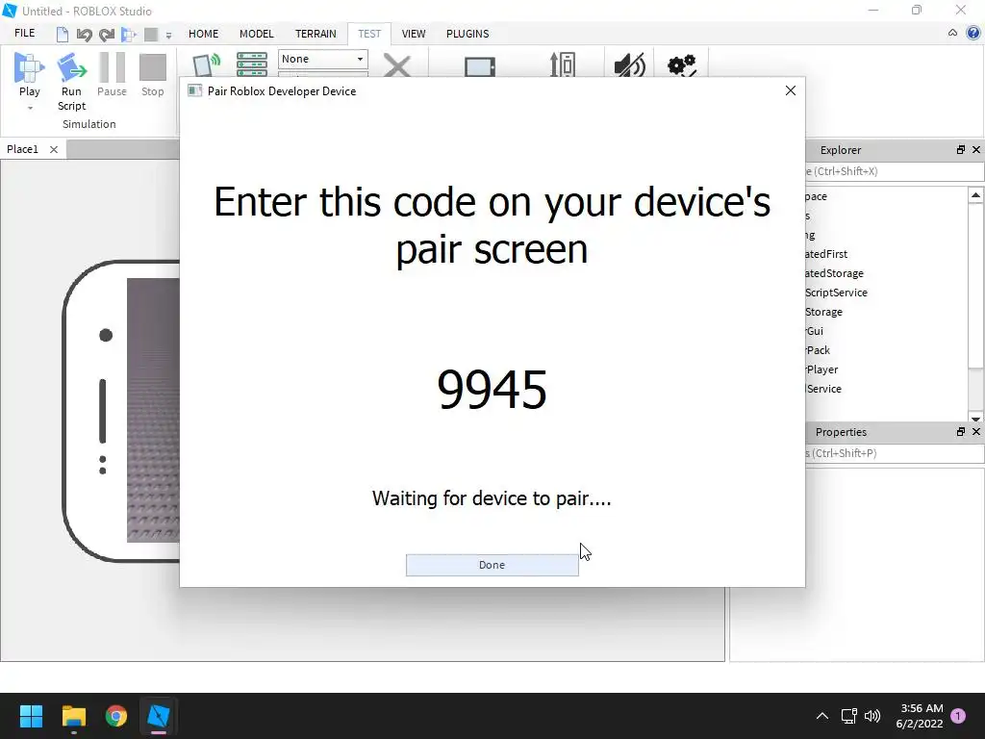This screenshot has width=985, height=739.
Task: Close the Explorer panel
Action: point(976,149)
